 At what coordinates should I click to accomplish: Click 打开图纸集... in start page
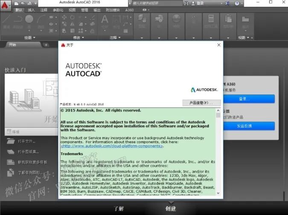tap(28, 152)
